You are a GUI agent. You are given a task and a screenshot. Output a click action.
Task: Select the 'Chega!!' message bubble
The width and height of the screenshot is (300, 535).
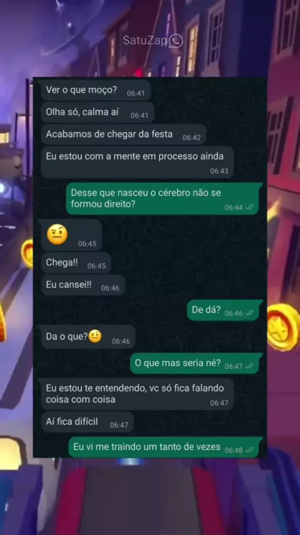tap(76, 262)
